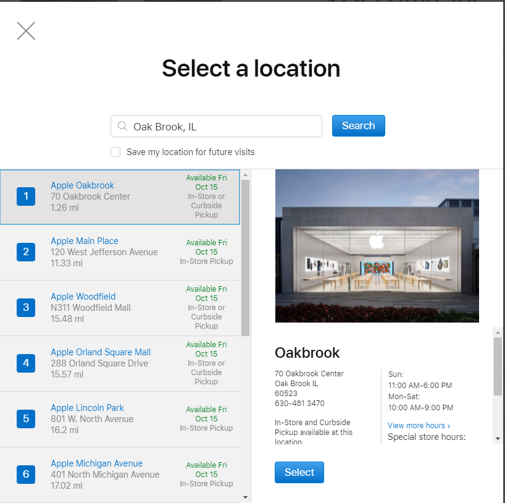Viewport: 505px width, 503px height.
Task: Click the Oakbrook store heading
Action: (x=307, y=353)
